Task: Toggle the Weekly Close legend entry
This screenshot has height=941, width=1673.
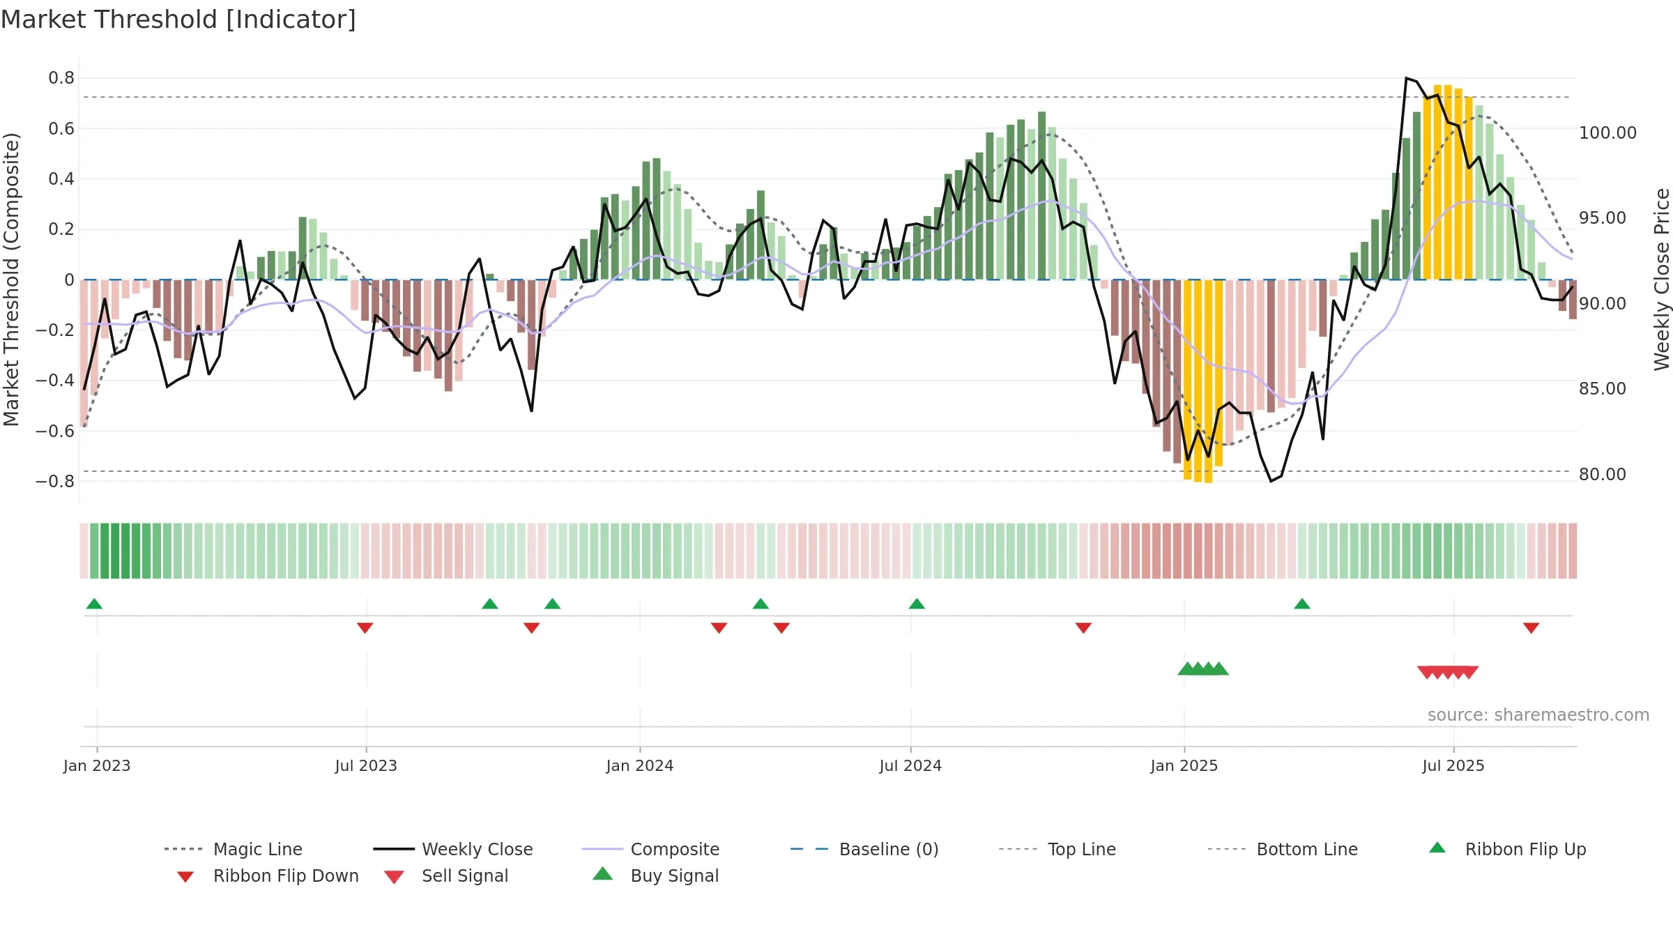Action: (x=453, y=849)
